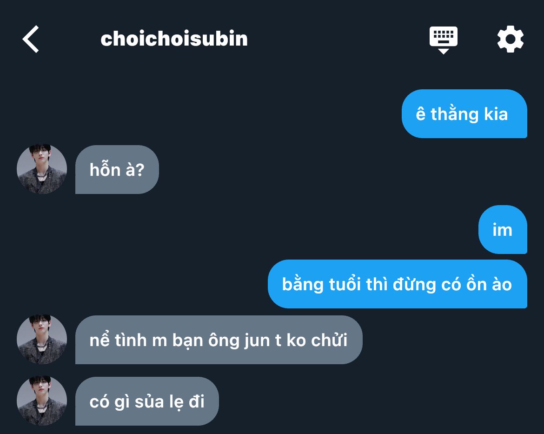Open avatar beside "có gì sủa lẹ đi"
544x434 pixels.
click(42, 401)
